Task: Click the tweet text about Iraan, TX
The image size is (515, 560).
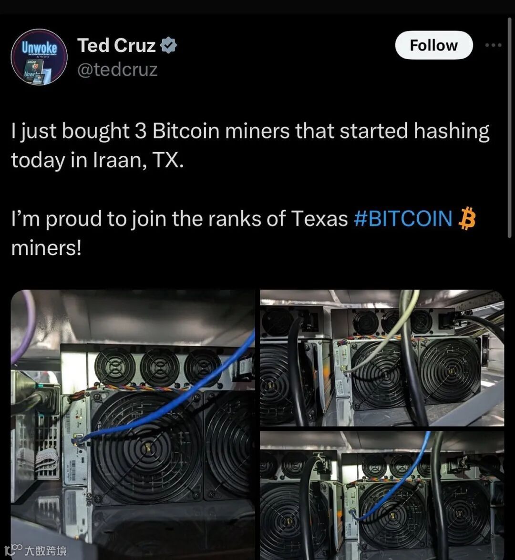Action: click(250, 145)
